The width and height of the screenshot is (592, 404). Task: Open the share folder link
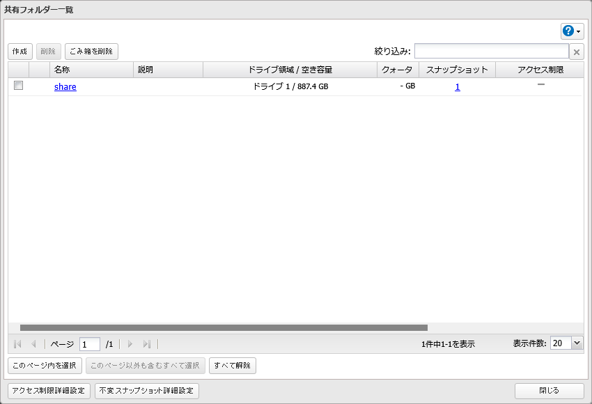tap(65, 87)
